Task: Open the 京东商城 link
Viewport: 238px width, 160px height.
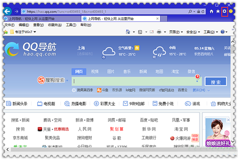Action: 20,138
